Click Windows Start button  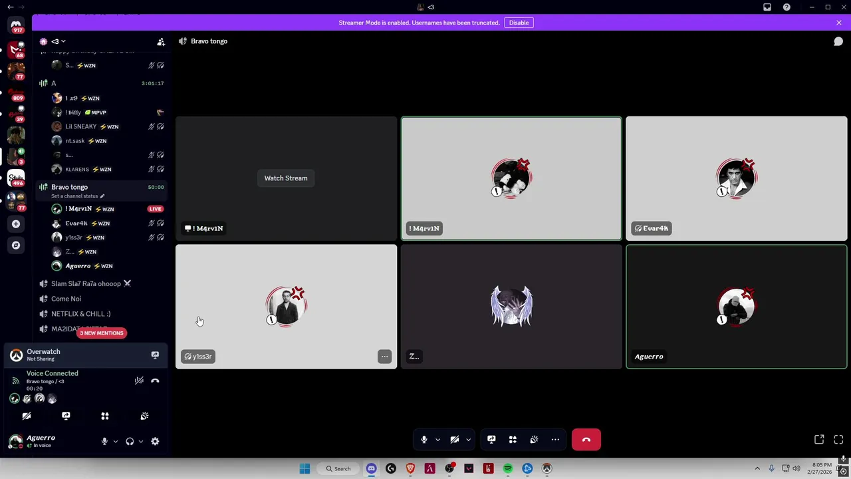pos(304,468)
